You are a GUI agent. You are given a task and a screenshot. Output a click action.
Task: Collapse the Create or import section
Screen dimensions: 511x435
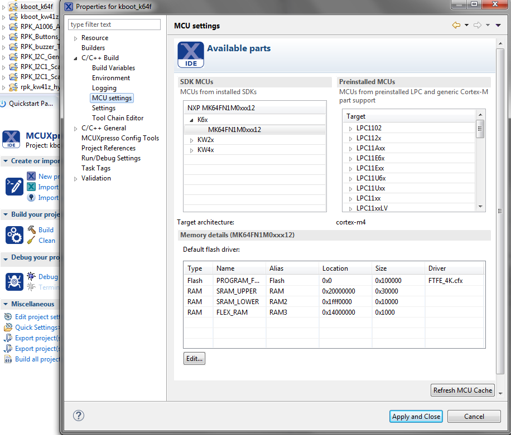tap(6, 161)
